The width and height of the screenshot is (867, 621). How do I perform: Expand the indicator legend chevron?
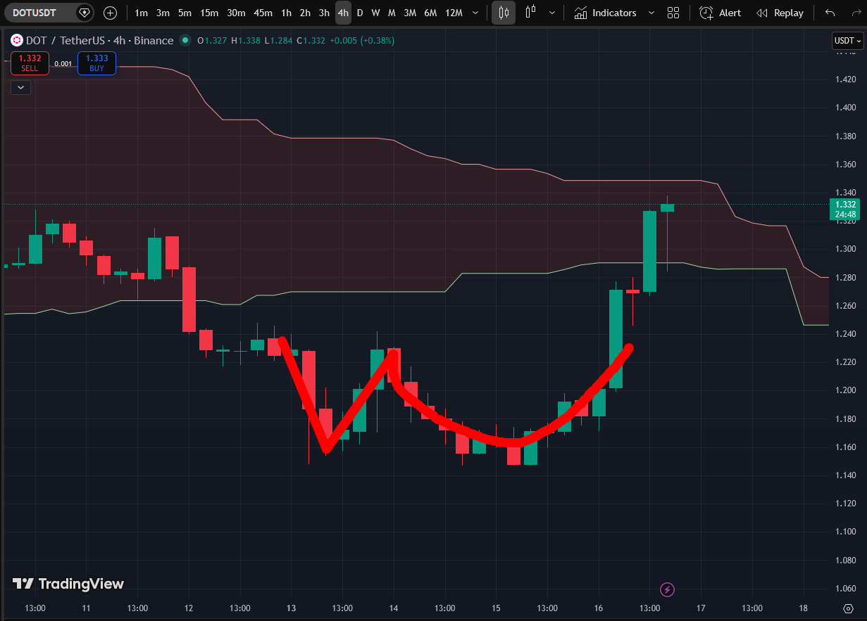[20, 88]
